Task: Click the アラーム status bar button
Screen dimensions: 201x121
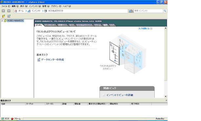Action: pos(16,119)
